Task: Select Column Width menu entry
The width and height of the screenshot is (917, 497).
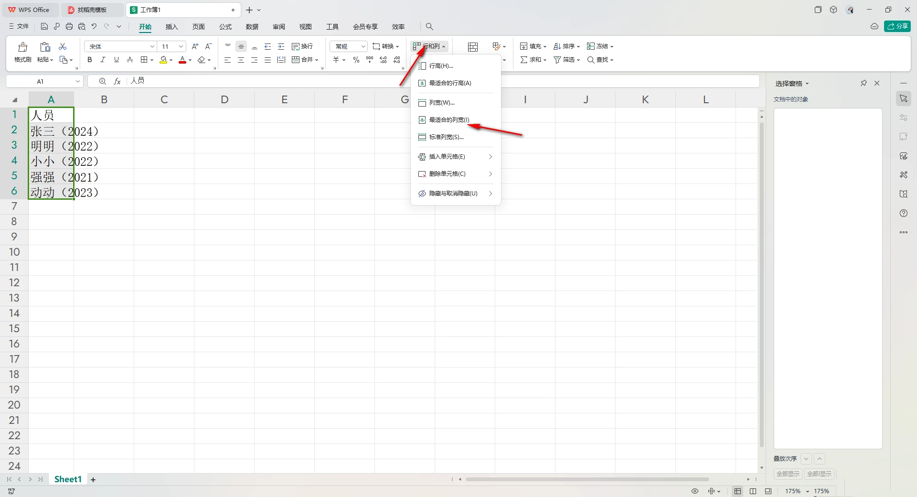Action: 456,103
